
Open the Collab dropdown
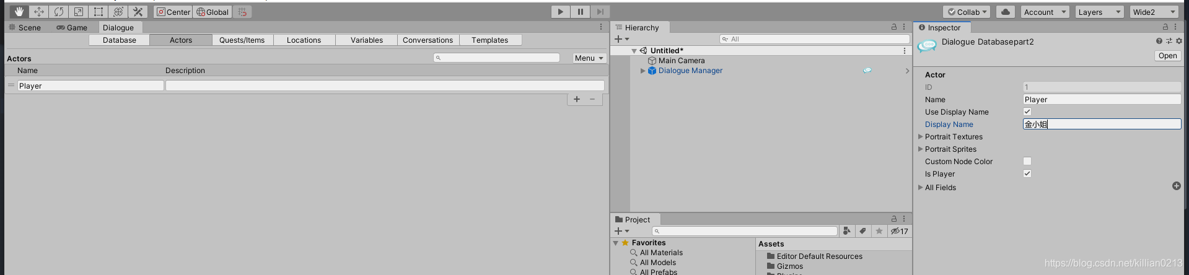pos(968,12)
